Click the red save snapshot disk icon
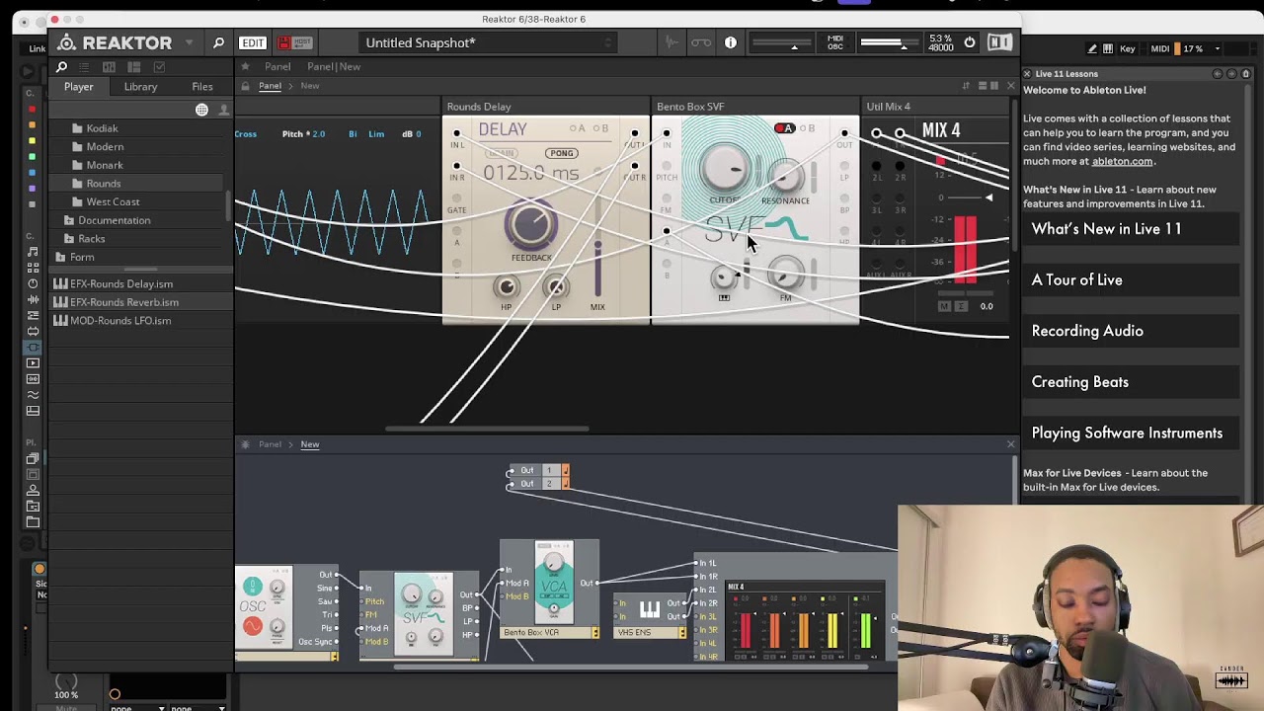Screen dimensions: 1264x711 284,42
